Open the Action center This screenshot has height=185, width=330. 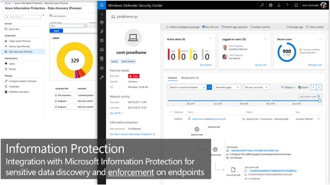tap(314, 27)
